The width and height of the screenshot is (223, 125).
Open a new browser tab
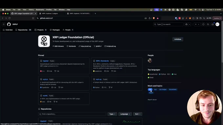tap(95, 13)
